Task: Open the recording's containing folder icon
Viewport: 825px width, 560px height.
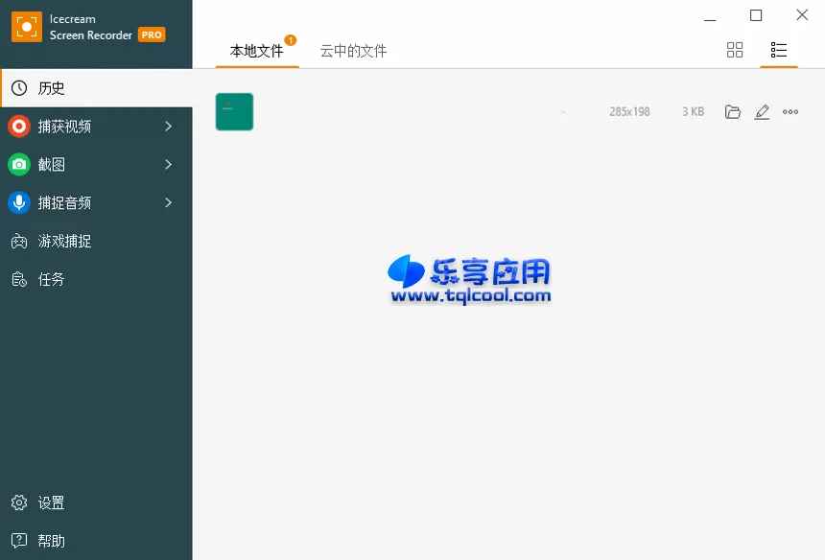Action: click(x=733, y=111)
